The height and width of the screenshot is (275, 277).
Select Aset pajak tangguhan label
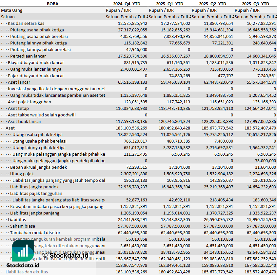29,102
